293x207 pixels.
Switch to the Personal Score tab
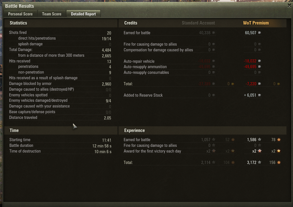click(20, 14)
